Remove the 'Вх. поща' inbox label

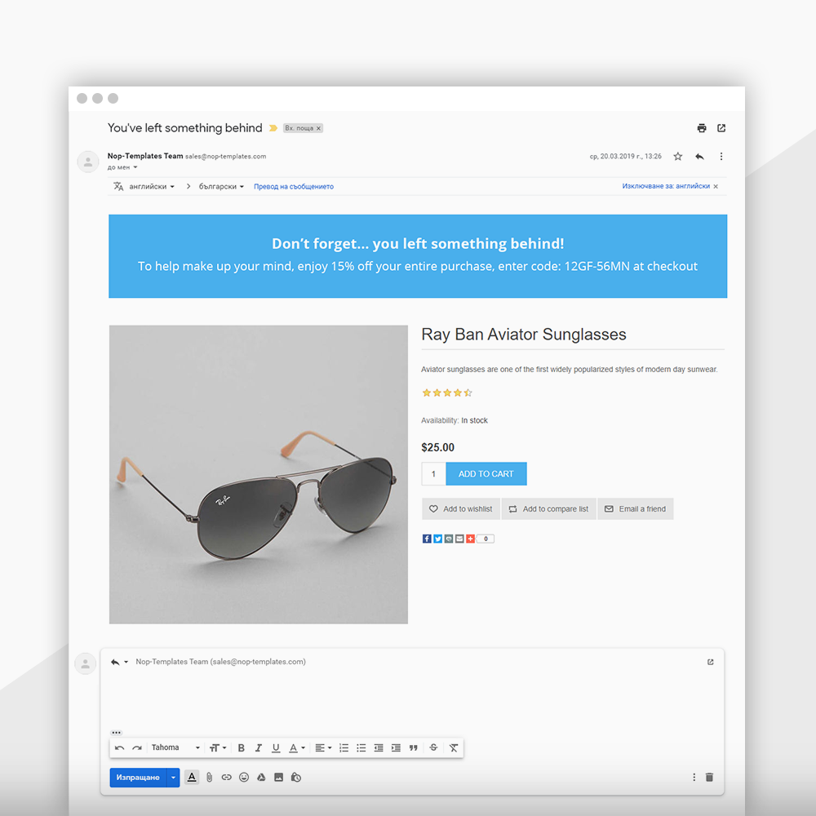(x=318, y=128)
